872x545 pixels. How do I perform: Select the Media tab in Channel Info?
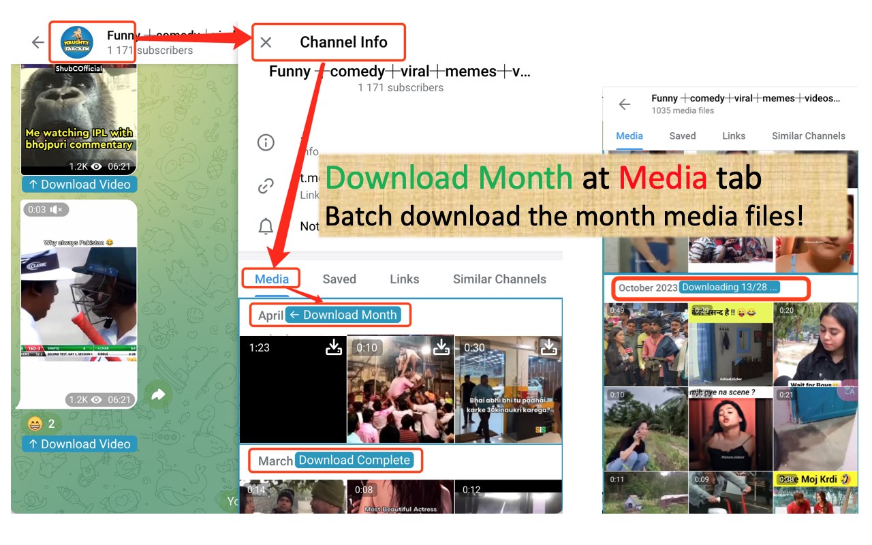point(272,279)
